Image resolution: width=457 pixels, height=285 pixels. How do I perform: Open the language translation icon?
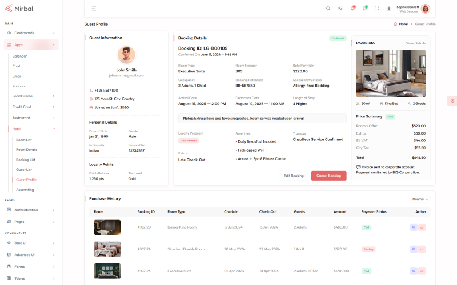click(340, 9)
